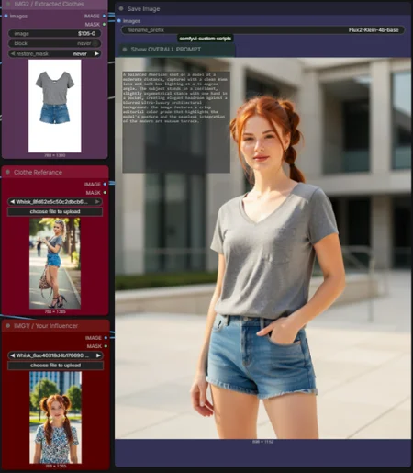Image resolution: width=413 pixels, height=473 pixels.
Task: Click the images input socket on Extracted Clothes
Action: pos(6,16)
